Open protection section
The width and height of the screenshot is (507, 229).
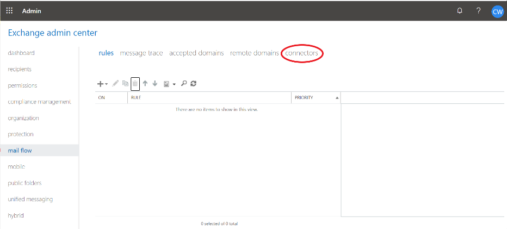point(21,134)
